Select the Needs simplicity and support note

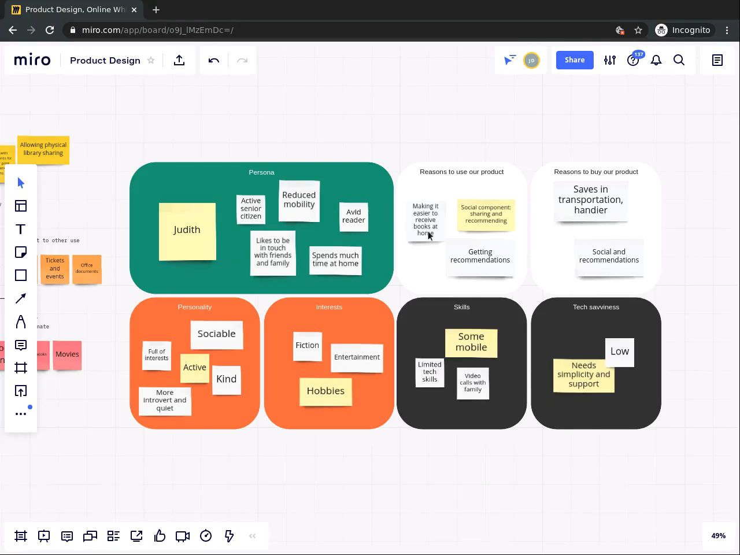[584, 375]
